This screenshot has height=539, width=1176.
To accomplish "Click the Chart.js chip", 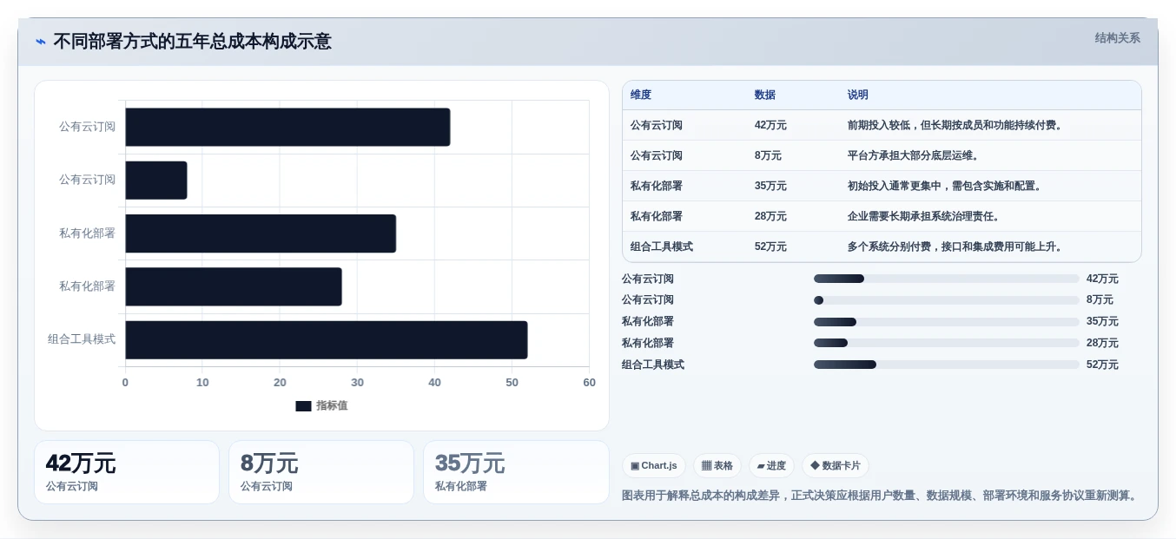I will click(x=653, y=466).
